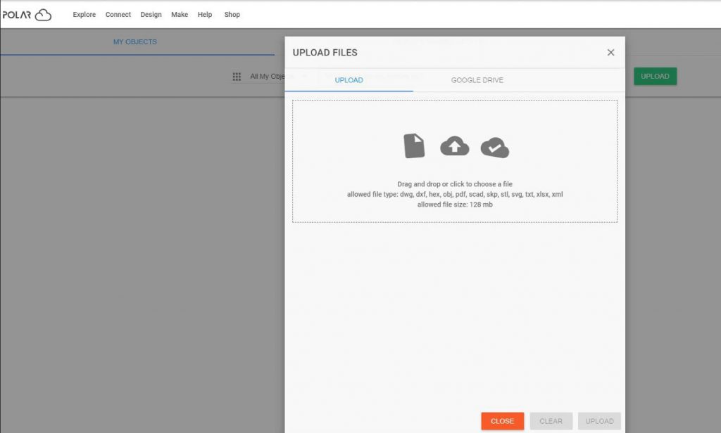Click the cloud upload arrow icon
The width and height of the screenshot is (721, 433).
(454, 146)
